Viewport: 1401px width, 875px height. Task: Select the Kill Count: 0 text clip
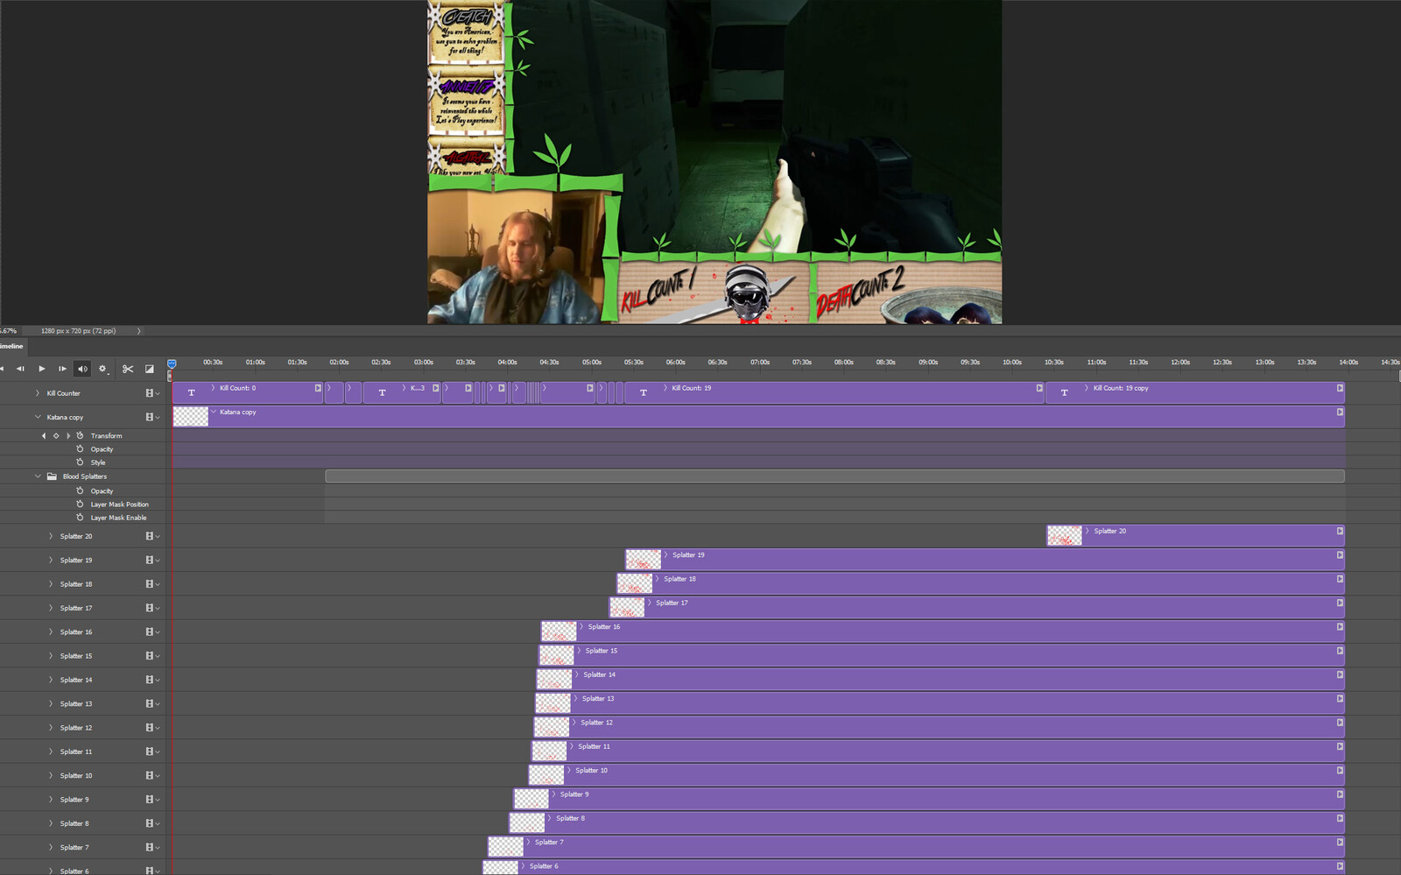click(248, 392)
